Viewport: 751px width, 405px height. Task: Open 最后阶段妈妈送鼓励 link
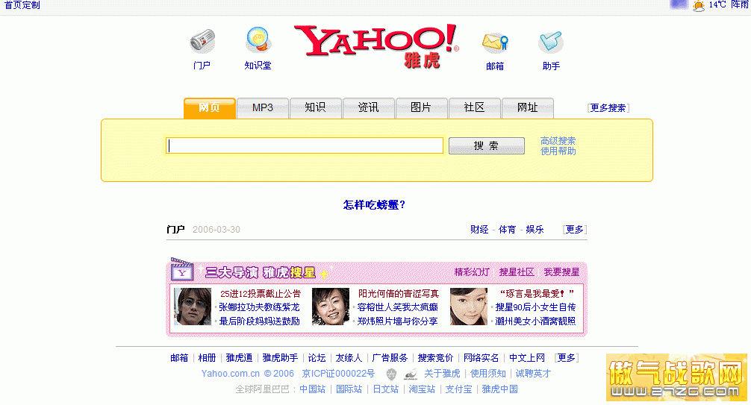click(x=259, y=321)
